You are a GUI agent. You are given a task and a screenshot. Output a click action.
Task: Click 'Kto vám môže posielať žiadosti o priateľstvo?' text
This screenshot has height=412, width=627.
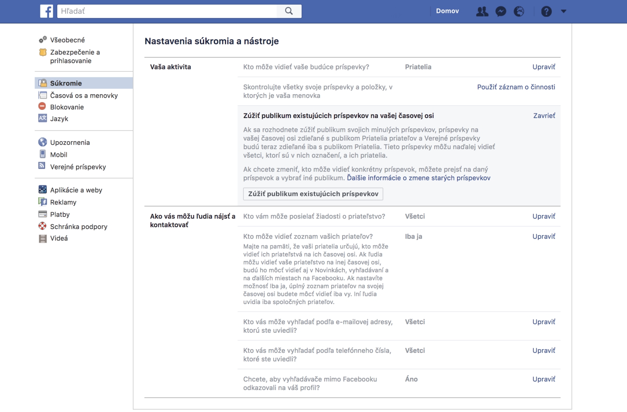314,216
